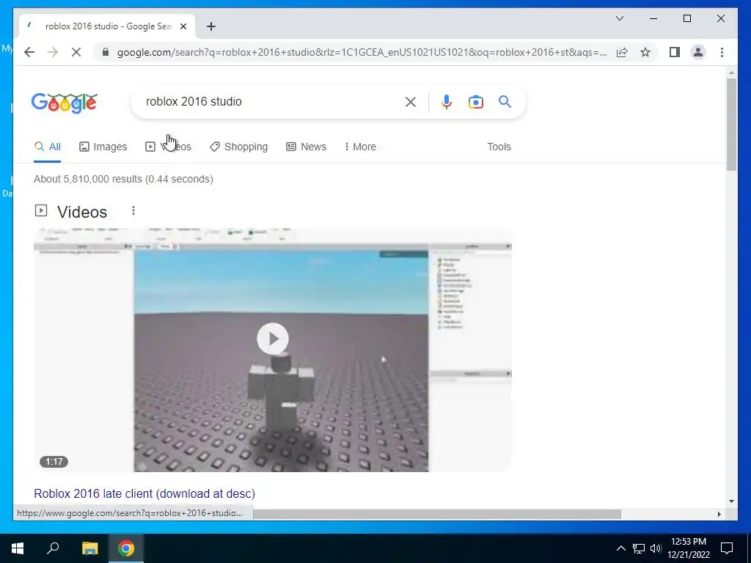Viewport: 751px width, 563px height.
Task: View site info lock icon
Action: pyautogui.click(x=106, y=52)
